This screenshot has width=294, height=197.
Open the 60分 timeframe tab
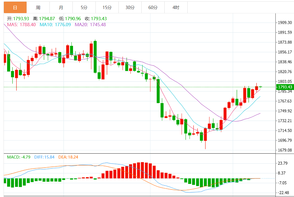153,7
